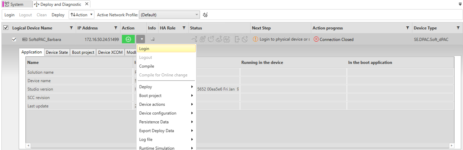
Task: Choose Compile from the context menu
Action: [x=166, y=66]
